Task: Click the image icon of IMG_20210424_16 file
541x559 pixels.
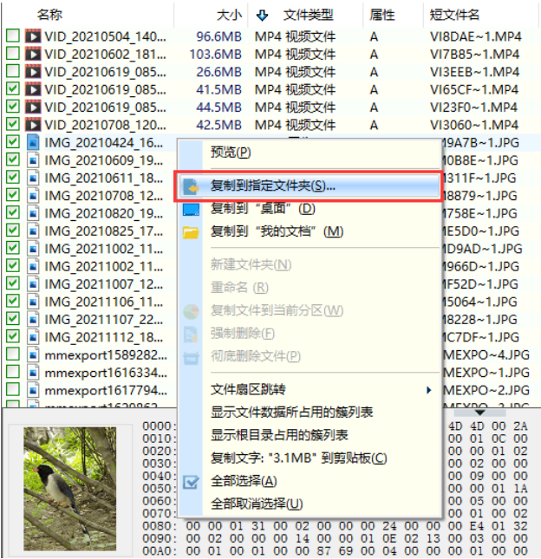Action: coord(33,142)
